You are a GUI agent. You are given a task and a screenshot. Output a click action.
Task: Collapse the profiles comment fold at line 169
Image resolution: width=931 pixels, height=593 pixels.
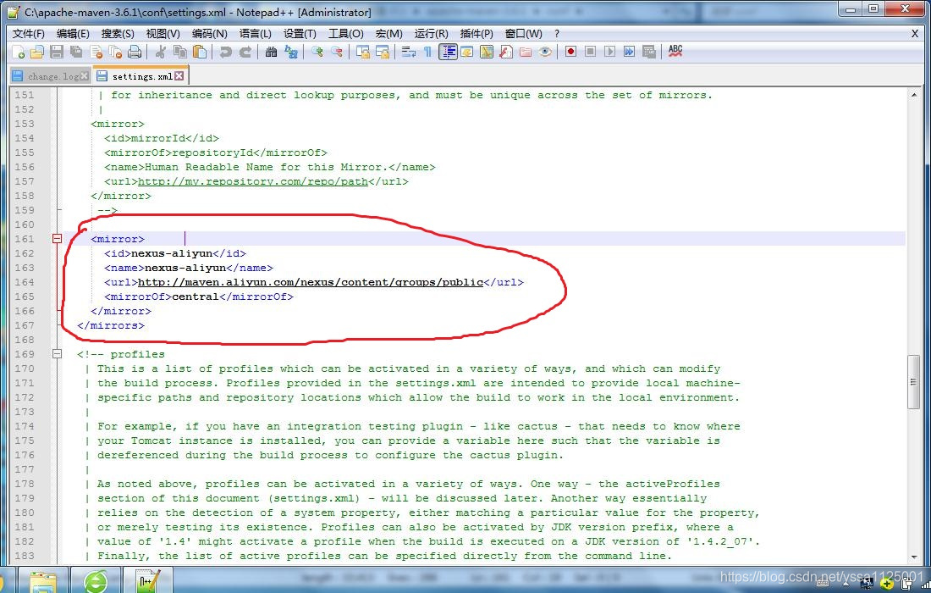click(x=57, y=354)
